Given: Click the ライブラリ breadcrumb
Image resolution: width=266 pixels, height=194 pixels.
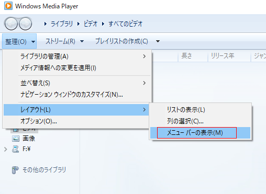Looking at the screenshot, I should click(x=62, y=24).
